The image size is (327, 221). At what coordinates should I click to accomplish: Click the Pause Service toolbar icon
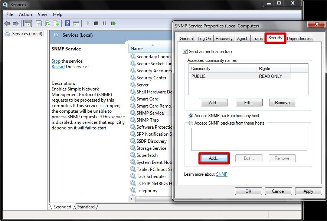(x=105, y=23)
